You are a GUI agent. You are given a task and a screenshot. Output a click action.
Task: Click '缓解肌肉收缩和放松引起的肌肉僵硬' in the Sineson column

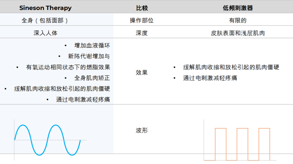62,89
